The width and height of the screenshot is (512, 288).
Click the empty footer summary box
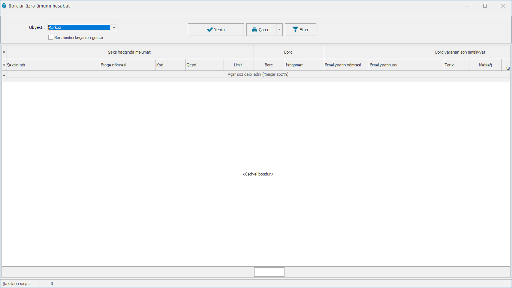(269, 272)
